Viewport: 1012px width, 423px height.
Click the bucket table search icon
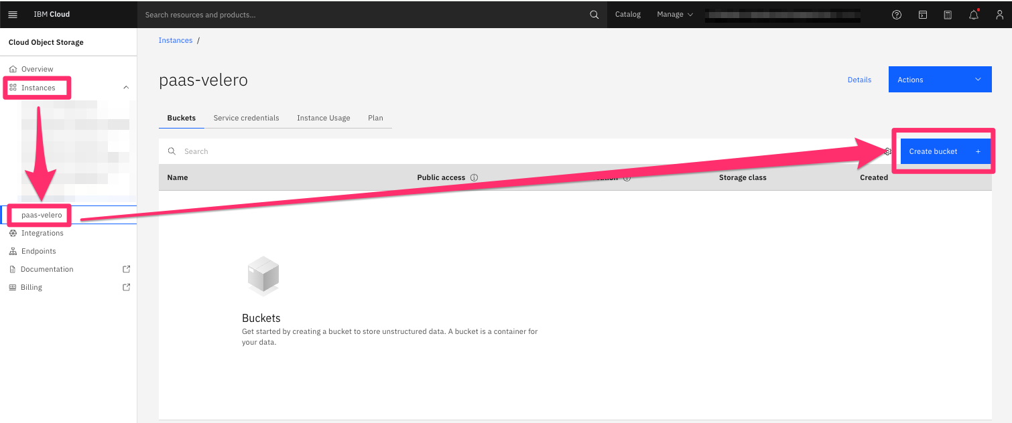pos(172,151)
